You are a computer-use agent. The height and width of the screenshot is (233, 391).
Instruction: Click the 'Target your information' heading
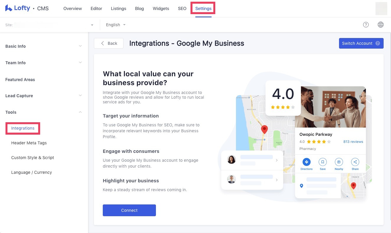point(131,116)
